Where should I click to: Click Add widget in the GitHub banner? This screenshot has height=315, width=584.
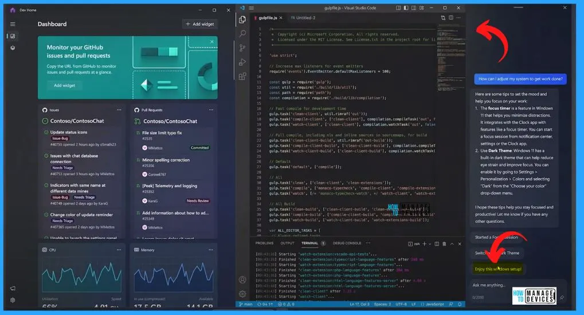coord(64,85)
